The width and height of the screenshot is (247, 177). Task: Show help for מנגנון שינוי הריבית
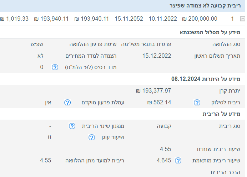click(x=72, y=126)
